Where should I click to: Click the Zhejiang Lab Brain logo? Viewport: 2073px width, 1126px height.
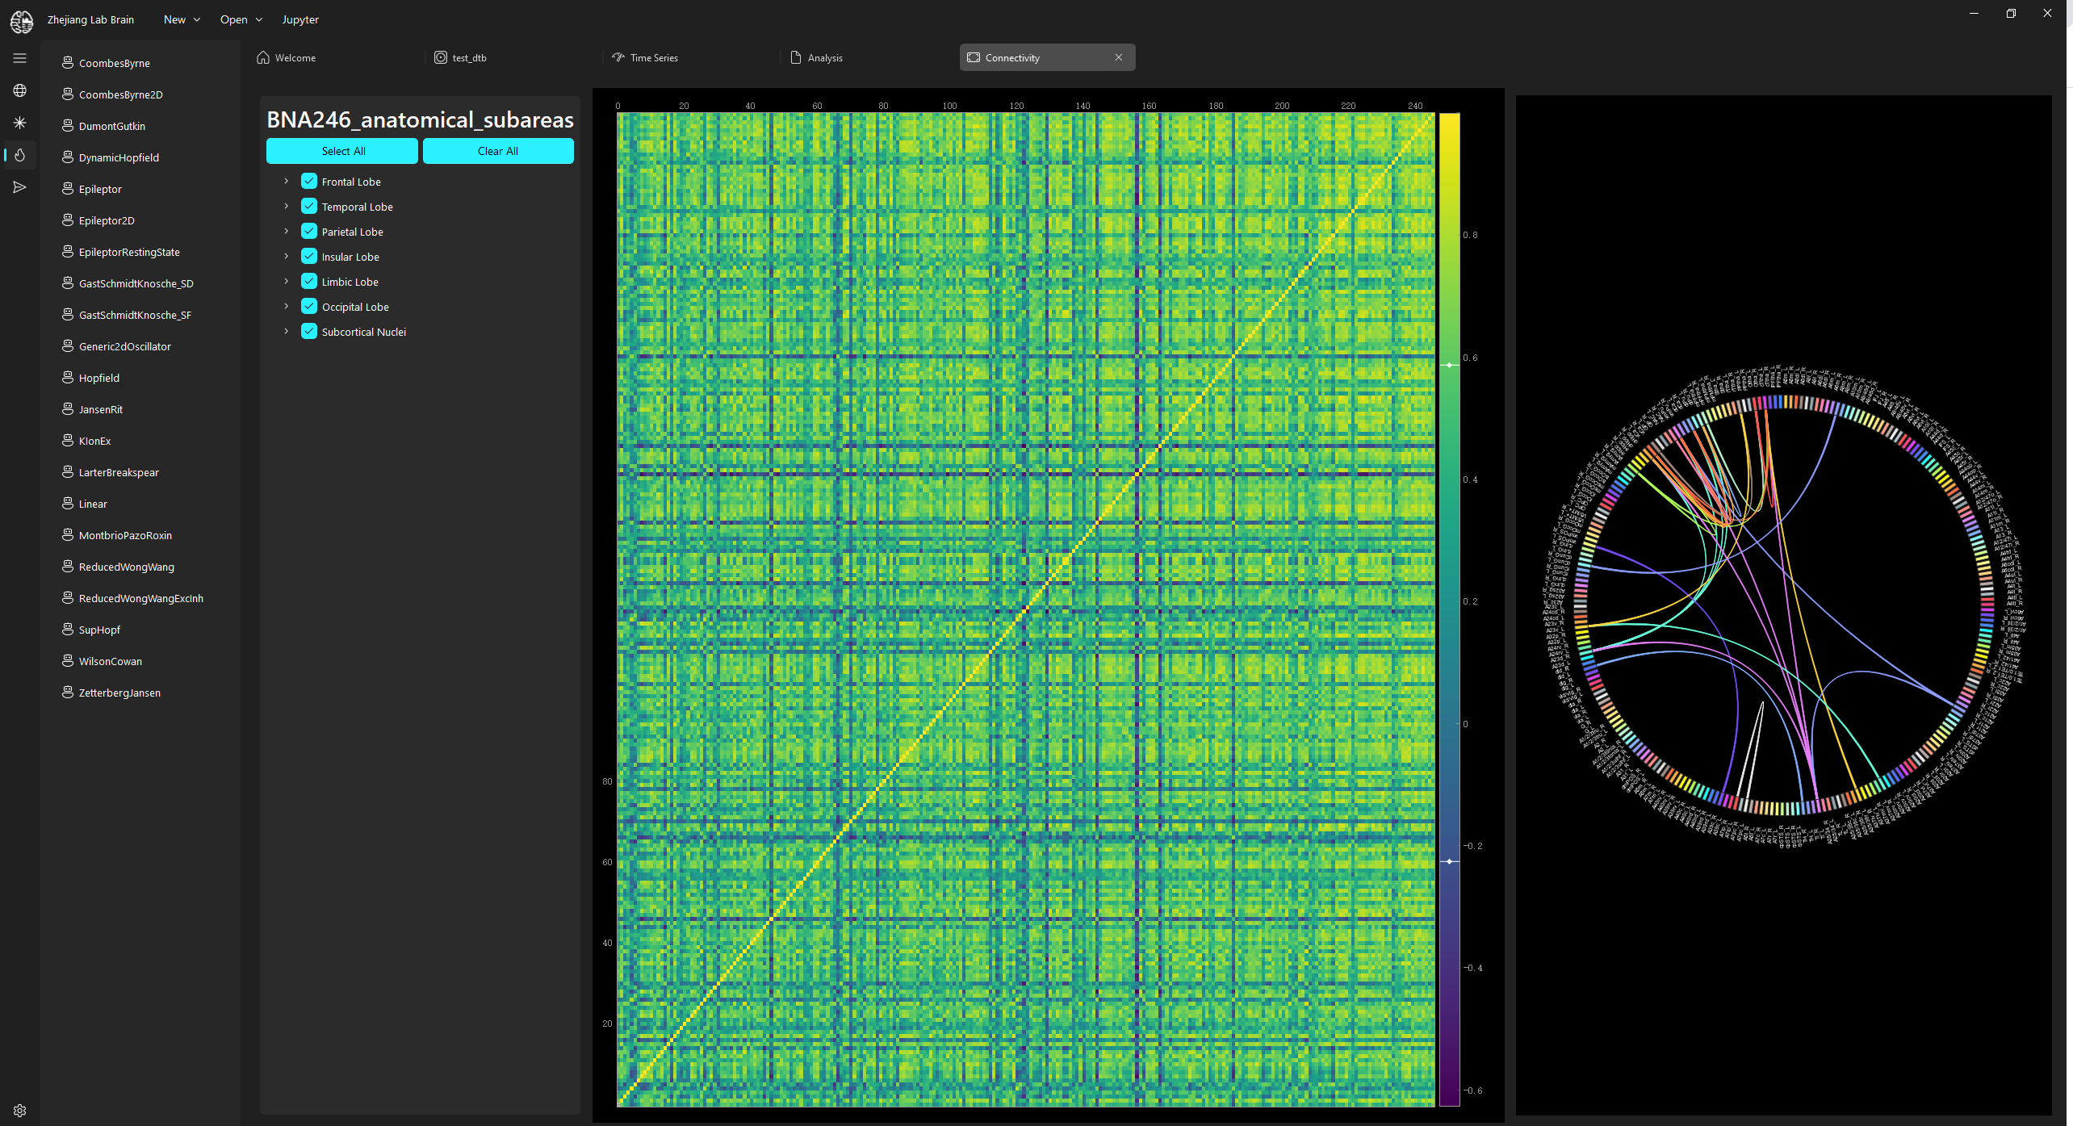tap(22, 21)
